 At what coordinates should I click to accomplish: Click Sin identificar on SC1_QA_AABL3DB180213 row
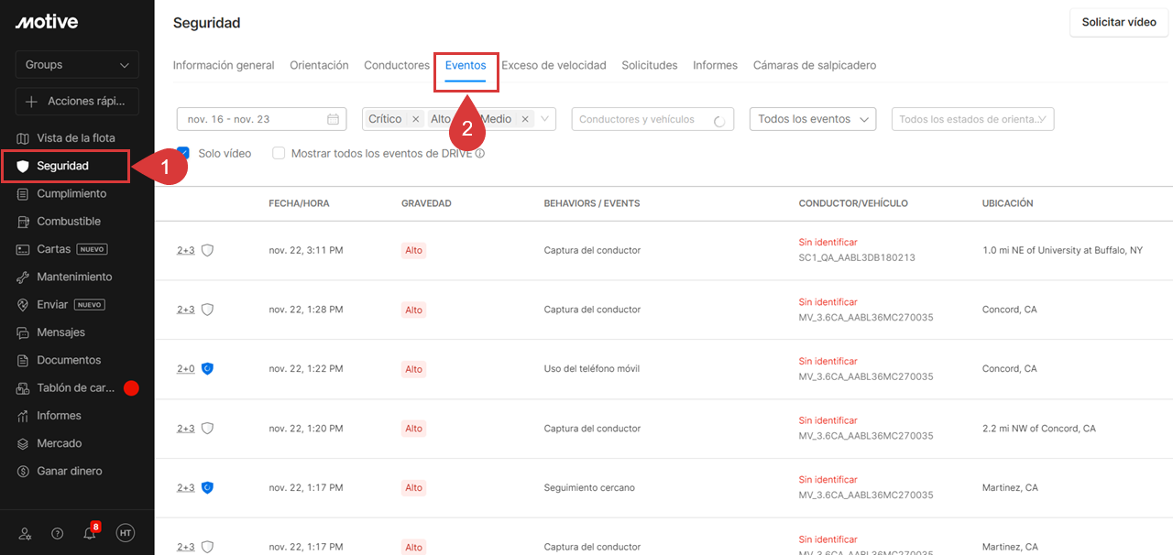point(828,242)
